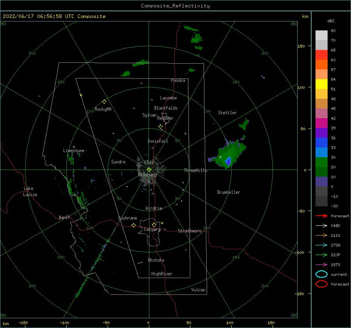The image size is (351, 328).
Task: Select the red 60-65 dBZ color swatch
Action: point(321,55)
